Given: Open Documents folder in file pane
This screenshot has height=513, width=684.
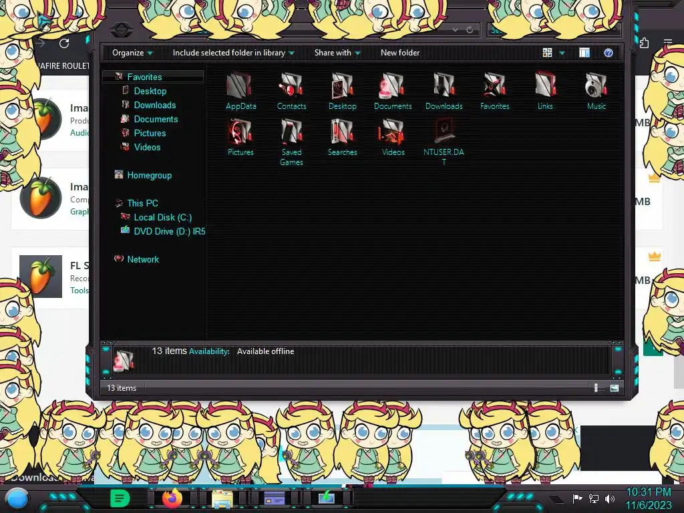Looking at the screenshot, I should click(393, 91).
